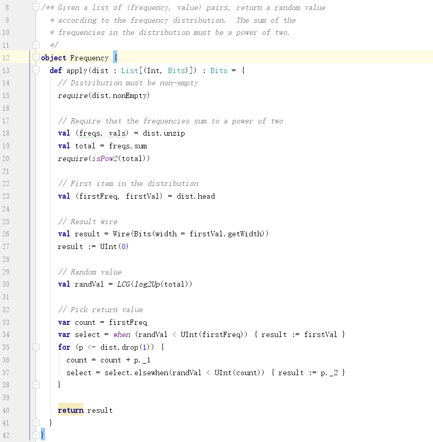
Task: Click 'select.elsewhen' on line 37
Action: pos(136,373)
